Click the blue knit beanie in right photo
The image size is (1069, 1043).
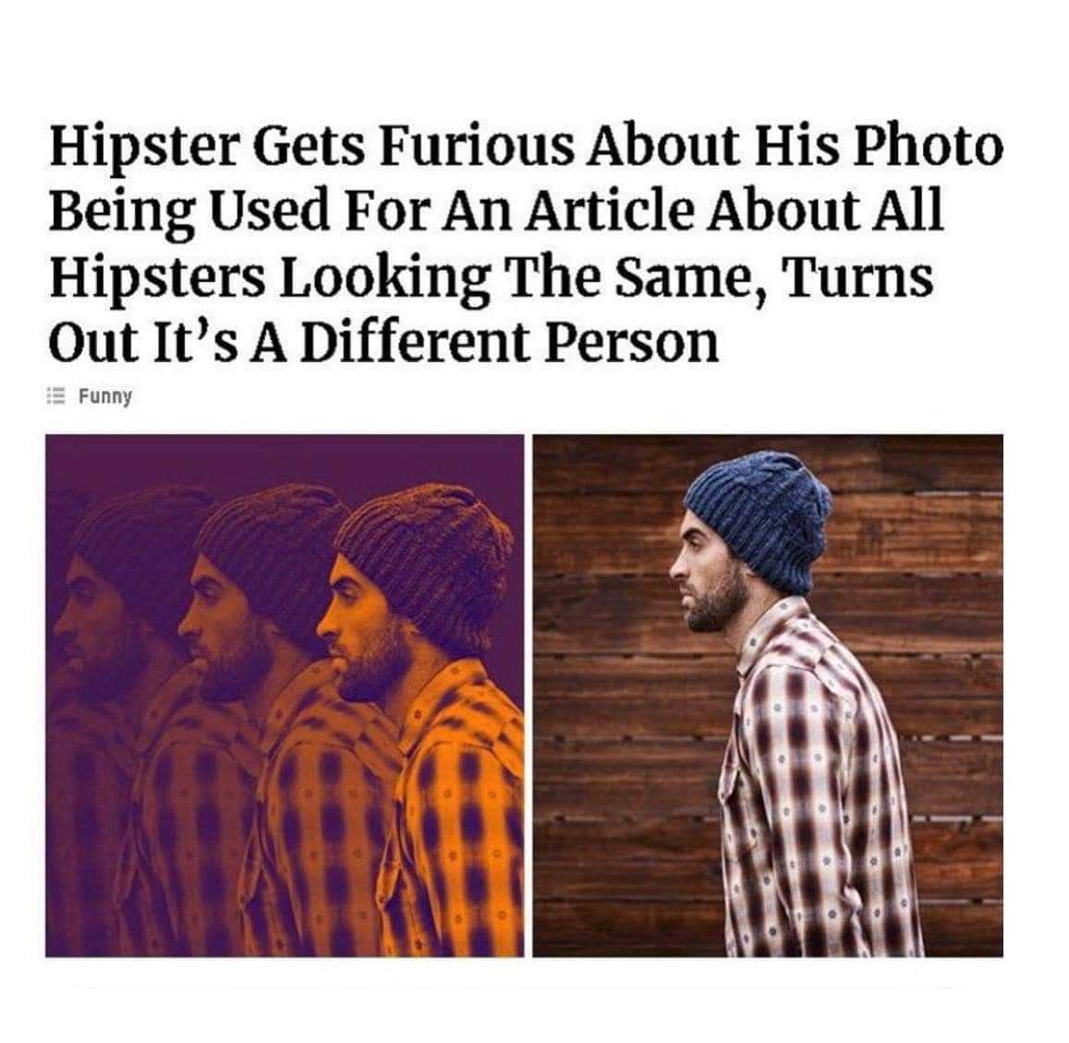(x=760, y=518)
